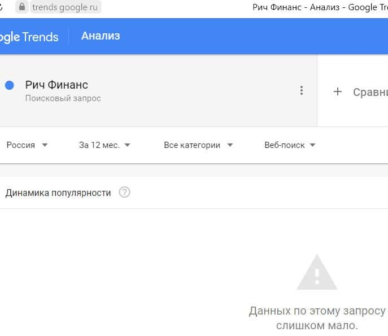Open the Веб-поиск search type dropdown

(x=290, y=145)
